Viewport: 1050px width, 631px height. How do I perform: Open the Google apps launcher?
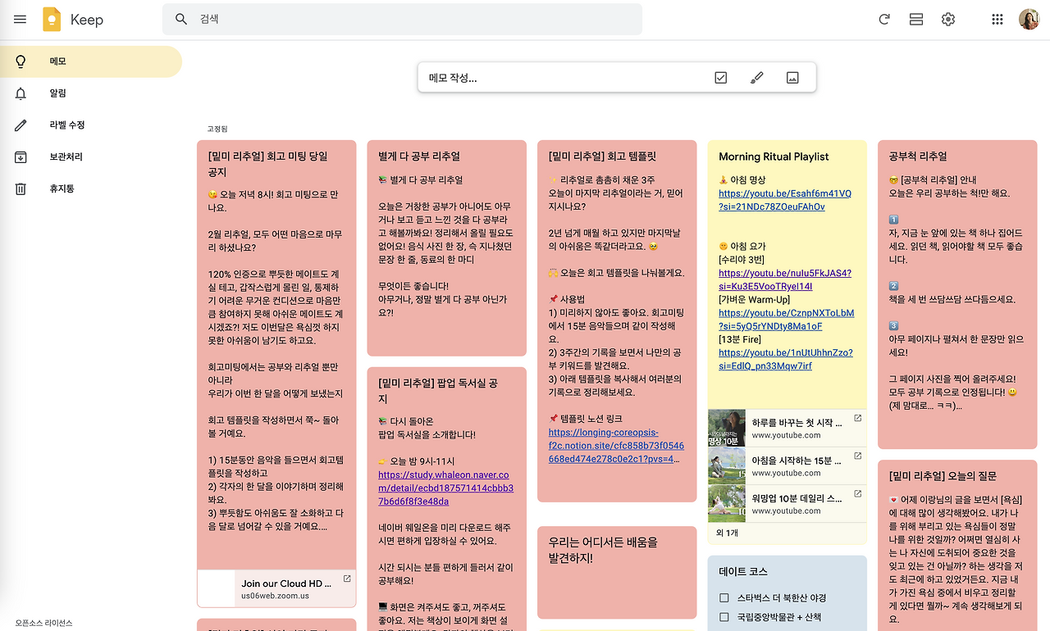click(x=997, y=19)
